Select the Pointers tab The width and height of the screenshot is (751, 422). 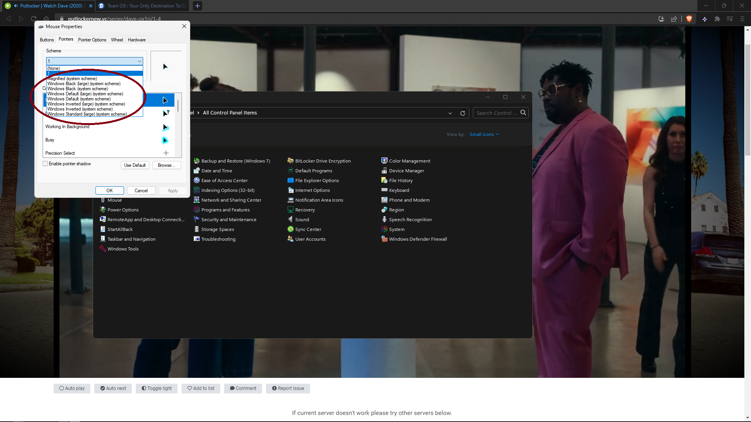click(x=66, y=39)
